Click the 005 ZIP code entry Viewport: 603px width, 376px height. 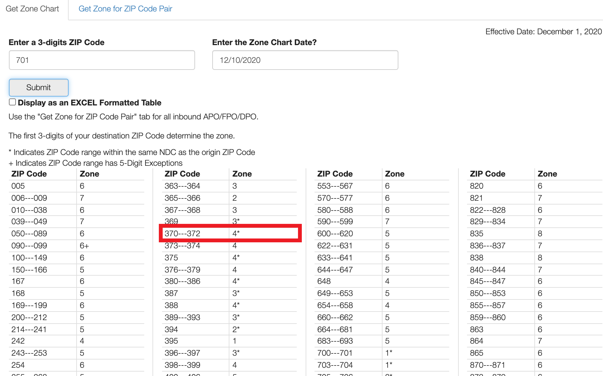click(x=18, y=186)
